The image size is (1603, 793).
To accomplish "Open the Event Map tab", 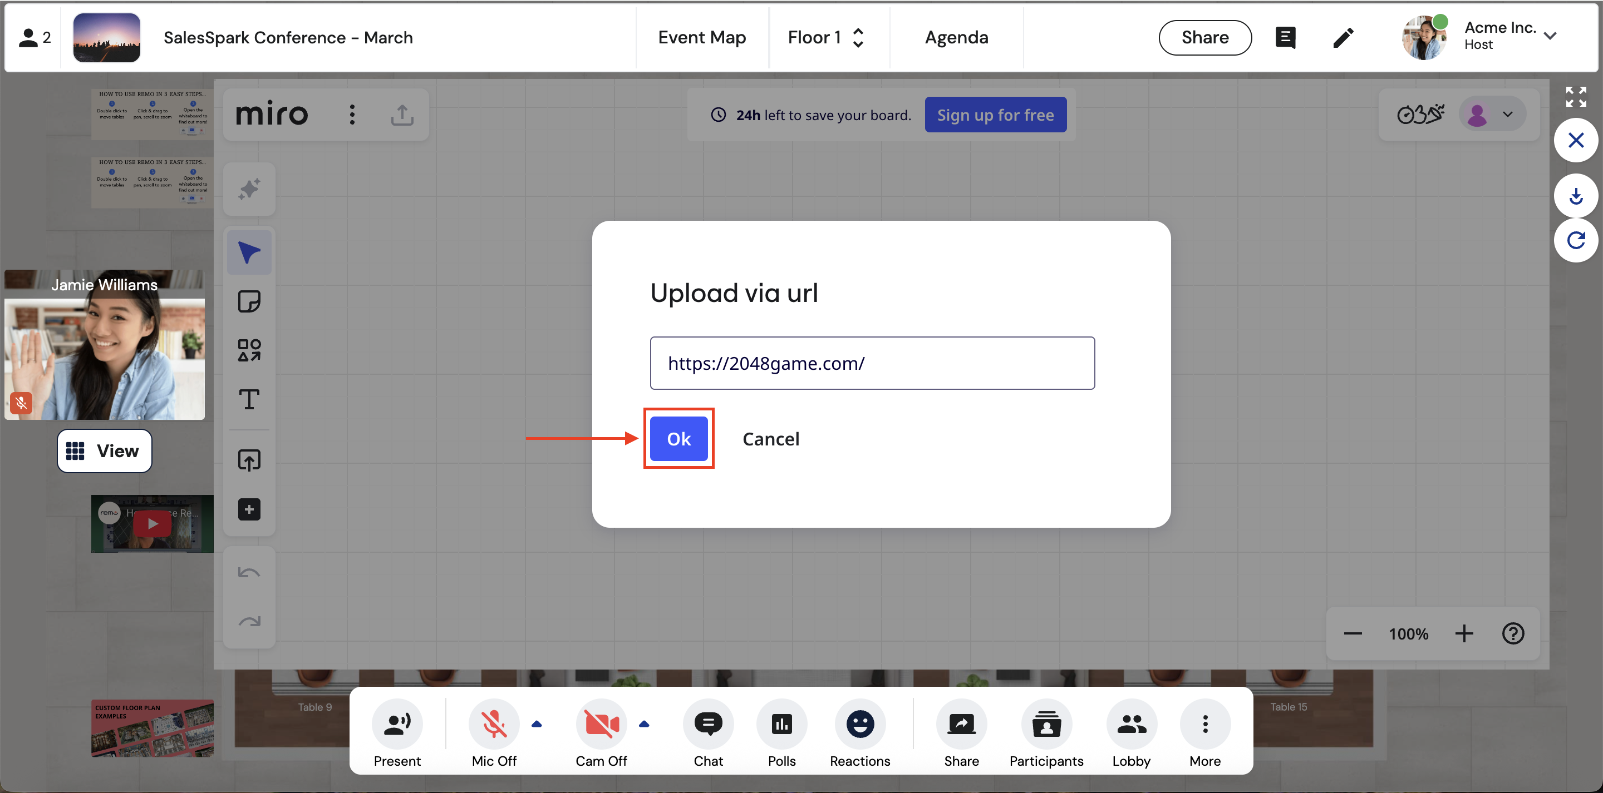I will tap(701, 37).
